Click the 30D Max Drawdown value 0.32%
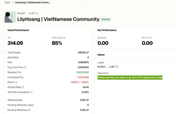 85,92
